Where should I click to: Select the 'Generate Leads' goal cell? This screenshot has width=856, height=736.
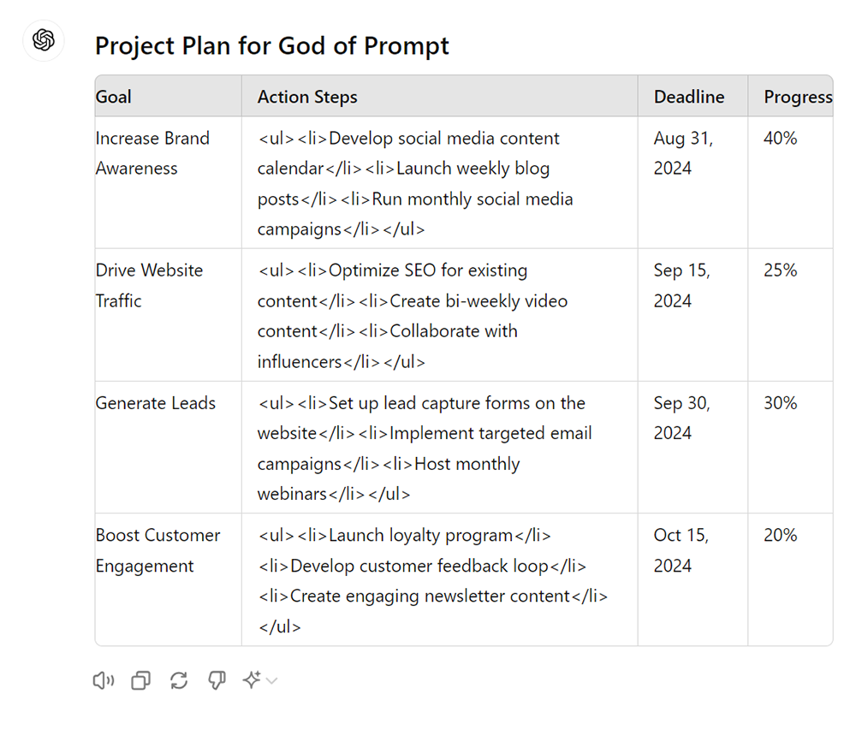tap(156, 403)
